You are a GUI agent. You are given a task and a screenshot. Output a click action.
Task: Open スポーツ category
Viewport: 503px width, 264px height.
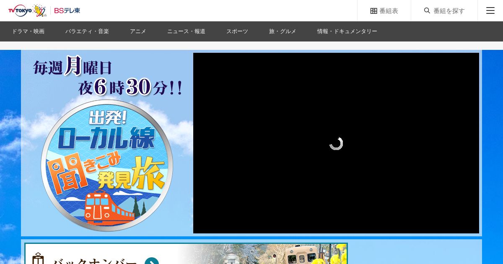pyautogui.click(x=237, y=31)
